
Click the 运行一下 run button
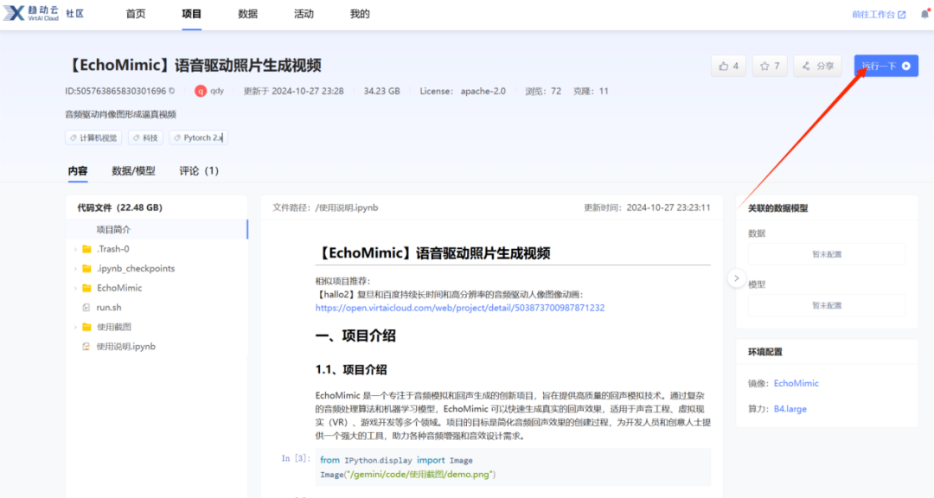tap(886, 66)
